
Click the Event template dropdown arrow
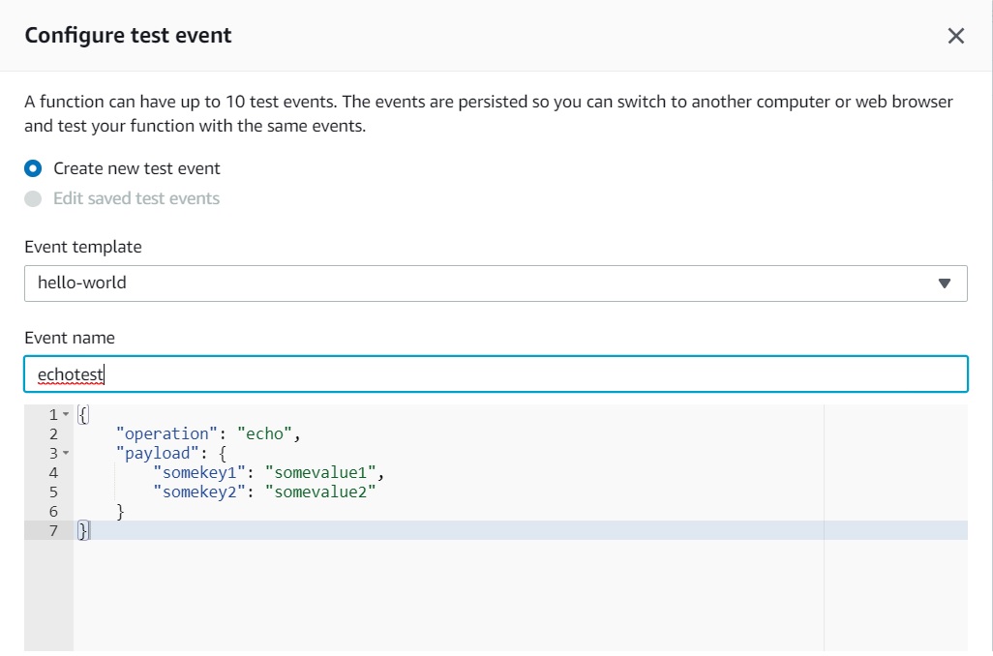(x=946, y=283)
